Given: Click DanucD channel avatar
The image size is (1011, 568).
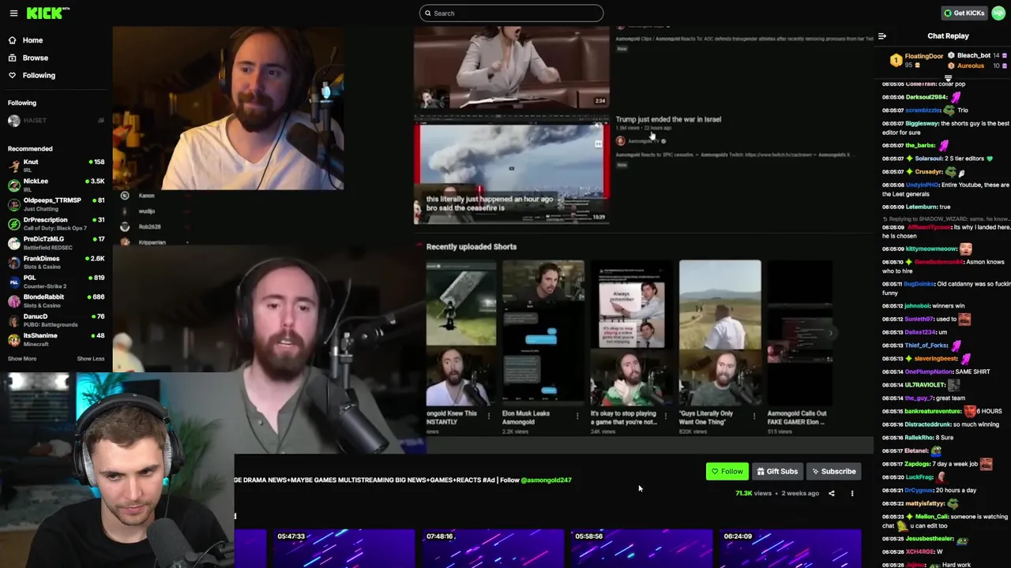Looking at the screenshot, I should 14,319.
